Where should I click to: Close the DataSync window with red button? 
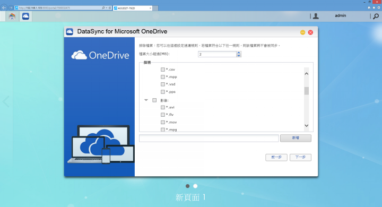coord(310,32)
